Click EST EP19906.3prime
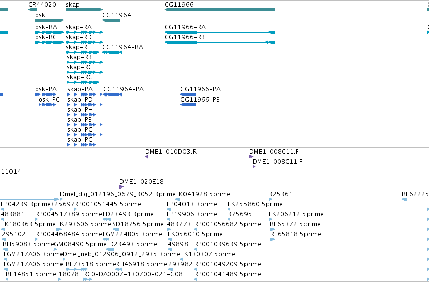This screenshot has height=282, width=429. [168, 219]
